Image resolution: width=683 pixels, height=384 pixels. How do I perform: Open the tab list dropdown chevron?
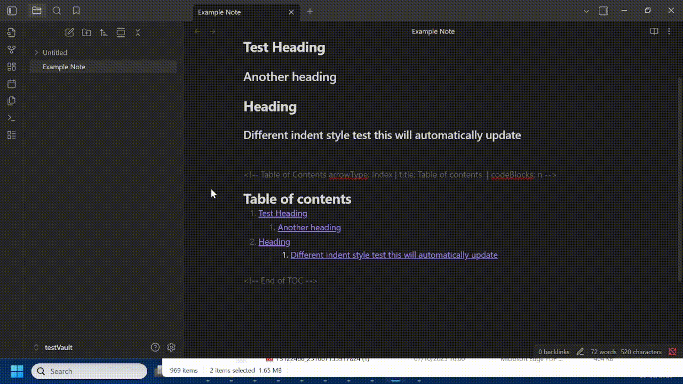586,11
